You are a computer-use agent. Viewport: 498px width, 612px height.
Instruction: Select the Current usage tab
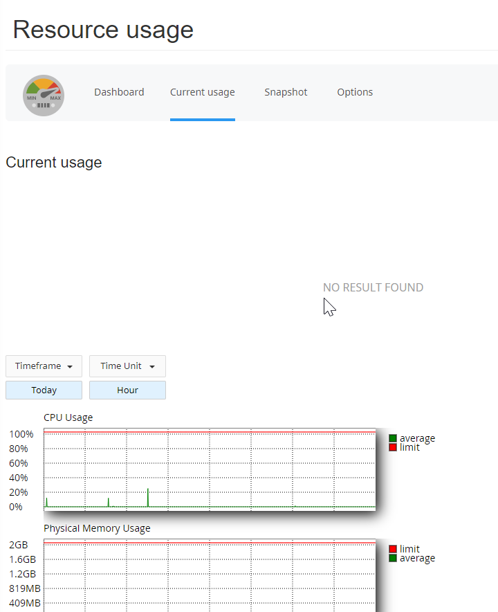202,92
